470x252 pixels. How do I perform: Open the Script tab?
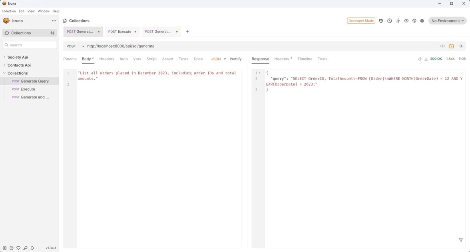[x=151, y=59]
